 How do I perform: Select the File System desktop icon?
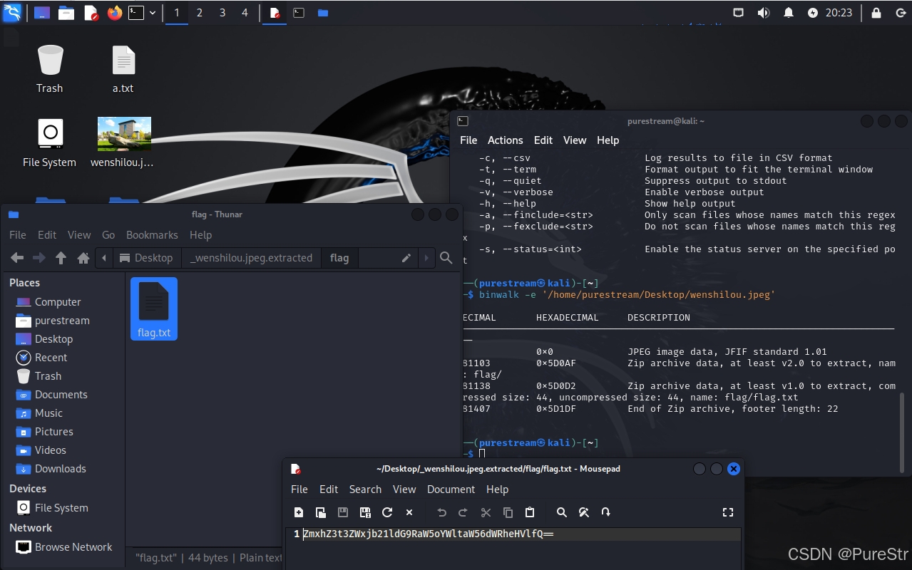pyautogui.click(x=50, y=142)
